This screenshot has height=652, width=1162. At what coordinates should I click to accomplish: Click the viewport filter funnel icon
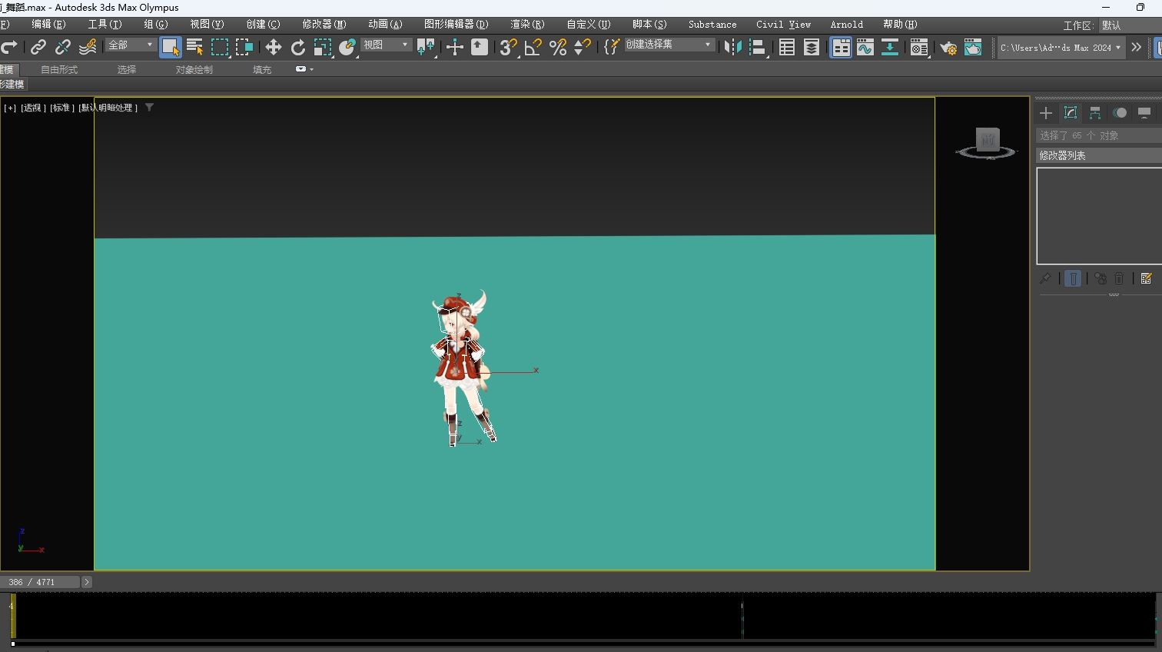[149, 108]
